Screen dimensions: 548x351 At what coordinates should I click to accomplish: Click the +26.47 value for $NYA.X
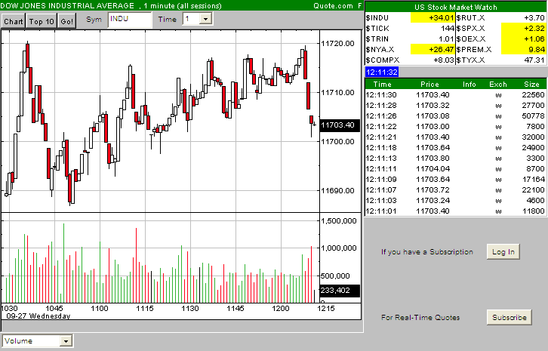[433, 49]
